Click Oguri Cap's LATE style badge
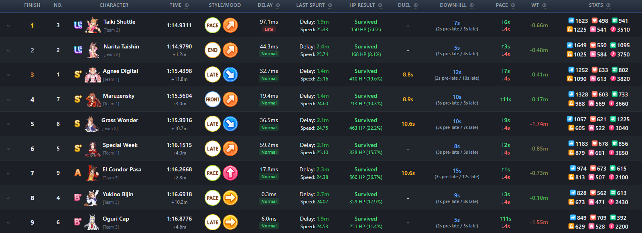The height and width of the screenshot is (233, 642). [213, 222]
